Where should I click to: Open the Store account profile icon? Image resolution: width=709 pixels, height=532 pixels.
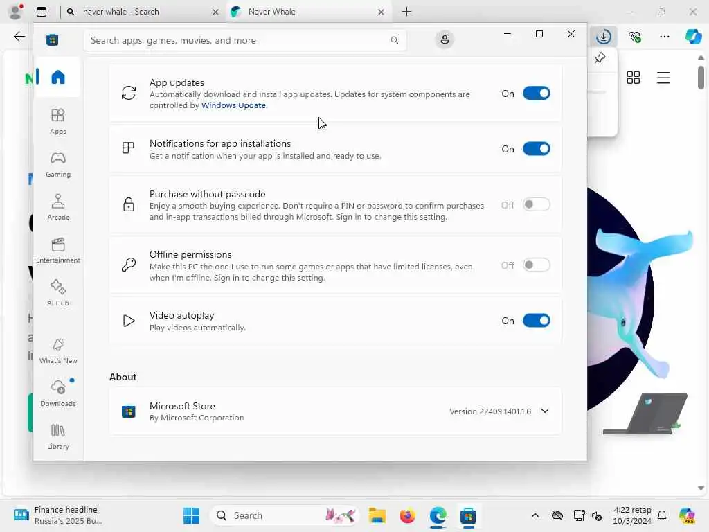coord(445,39)
